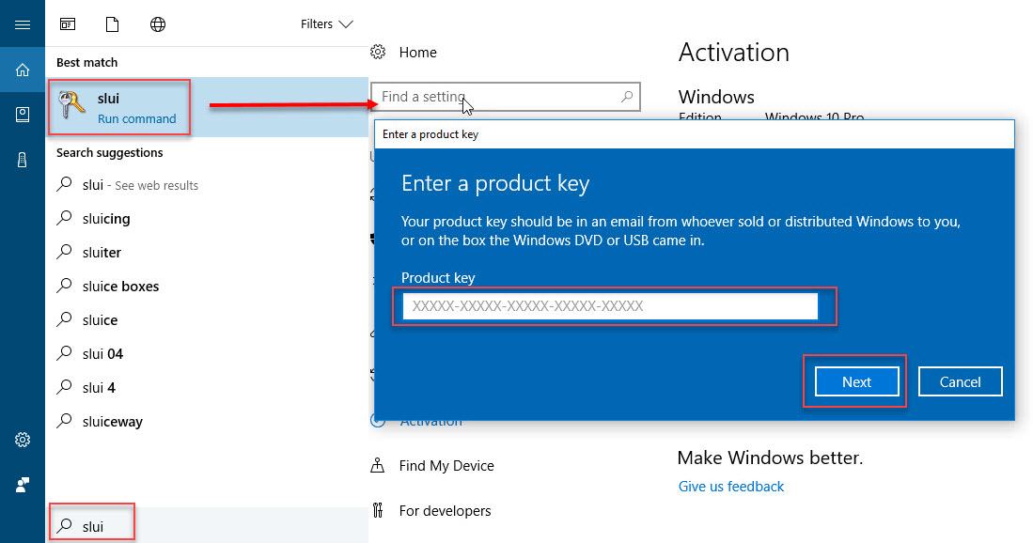Click the For developers tools icon
The image size is (1033, 543).
378,510
